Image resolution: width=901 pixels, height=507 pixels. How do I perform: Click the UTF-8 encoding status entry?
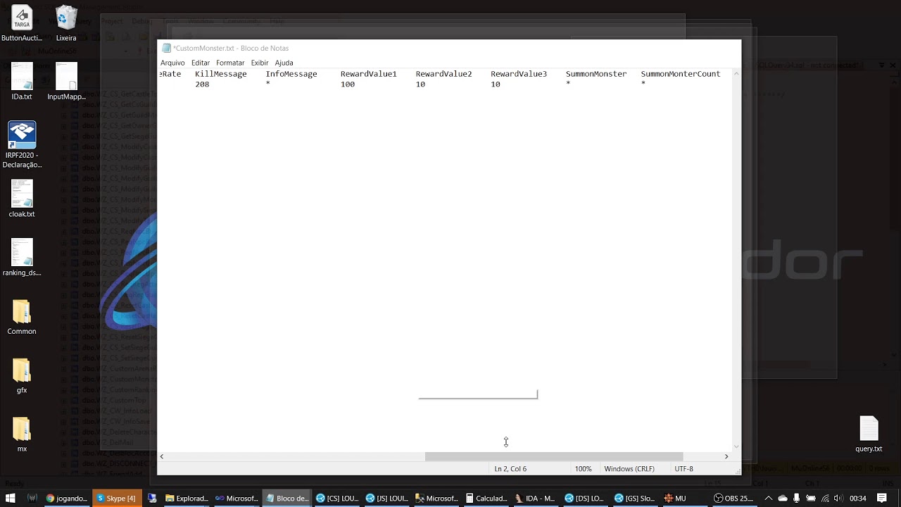tap(683, 469)
